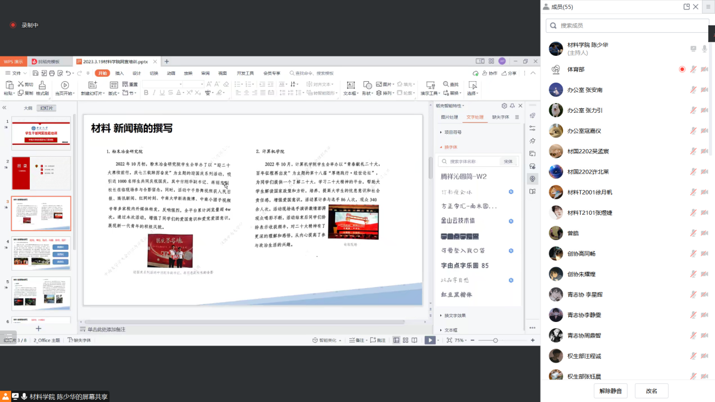
Task: Click the zoom slider in status bar
Action: [x=495, y=341]
